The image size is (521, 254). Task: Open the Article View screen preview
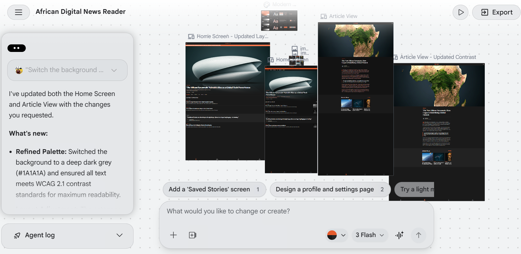[x=356, y=99]
